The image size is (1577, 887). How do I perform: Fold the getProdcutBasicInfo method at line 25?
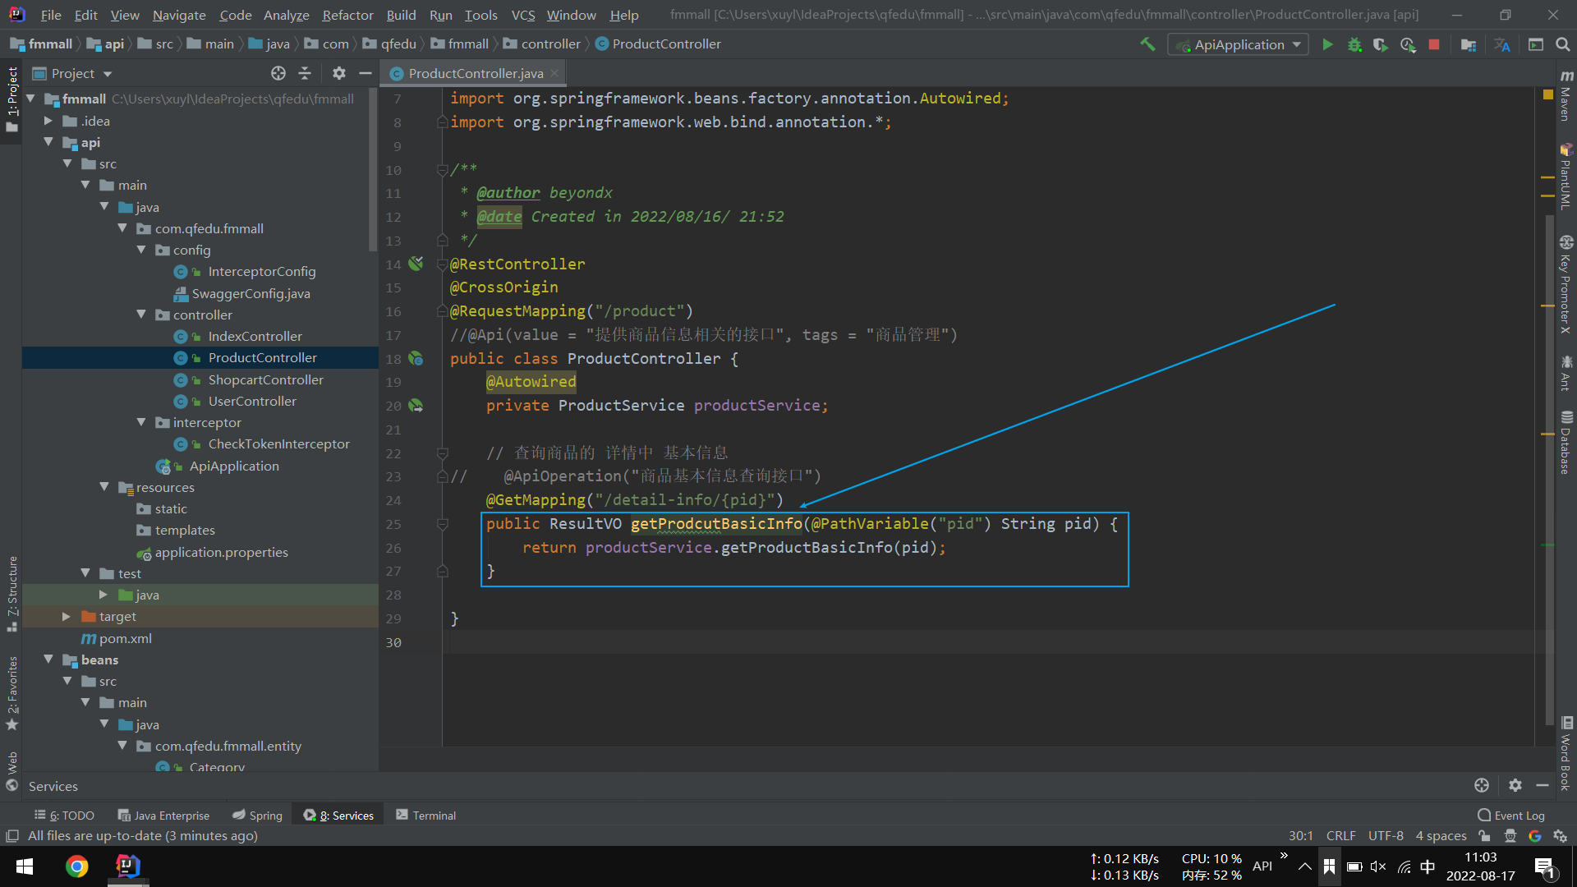pyautogui.click(x=443, y=523)
